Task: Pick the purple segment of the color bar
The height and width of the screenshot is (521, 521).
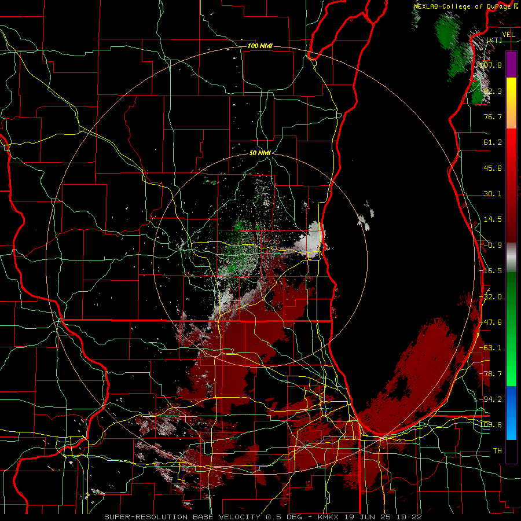Action: pos(511,64)
